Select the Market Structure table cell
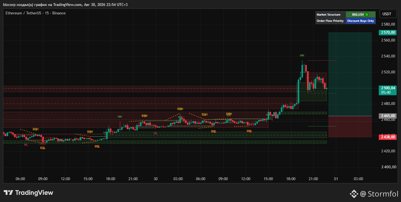Viewport: 401px width, 202px height. 331,14
